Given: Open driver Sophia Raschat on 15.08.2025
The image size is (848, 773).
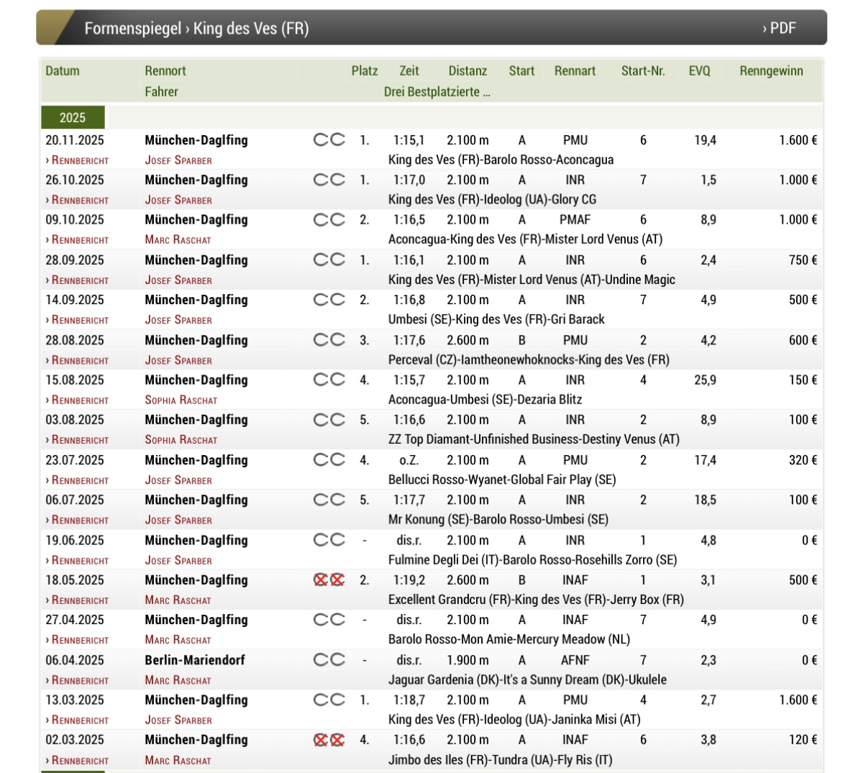Looking at the screenshot, I should point(181,400).
